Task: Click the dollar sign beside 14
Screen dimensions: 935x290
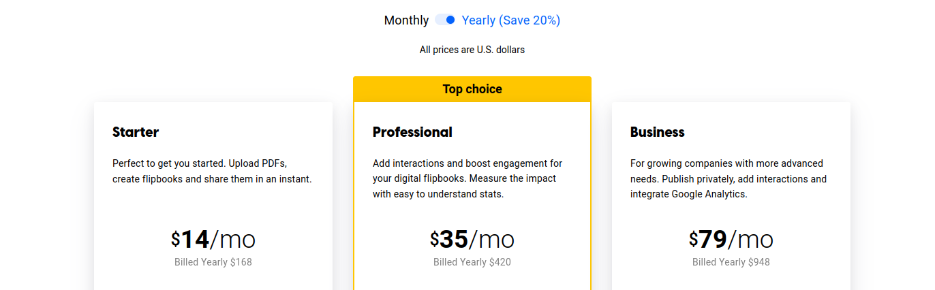Action: (x=175, y=239)
